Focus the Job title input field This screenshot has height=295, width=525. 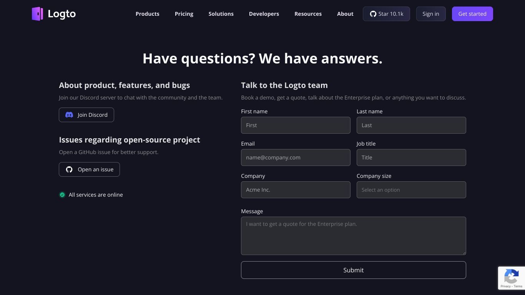pyautogui.click(x=411, y=157)
